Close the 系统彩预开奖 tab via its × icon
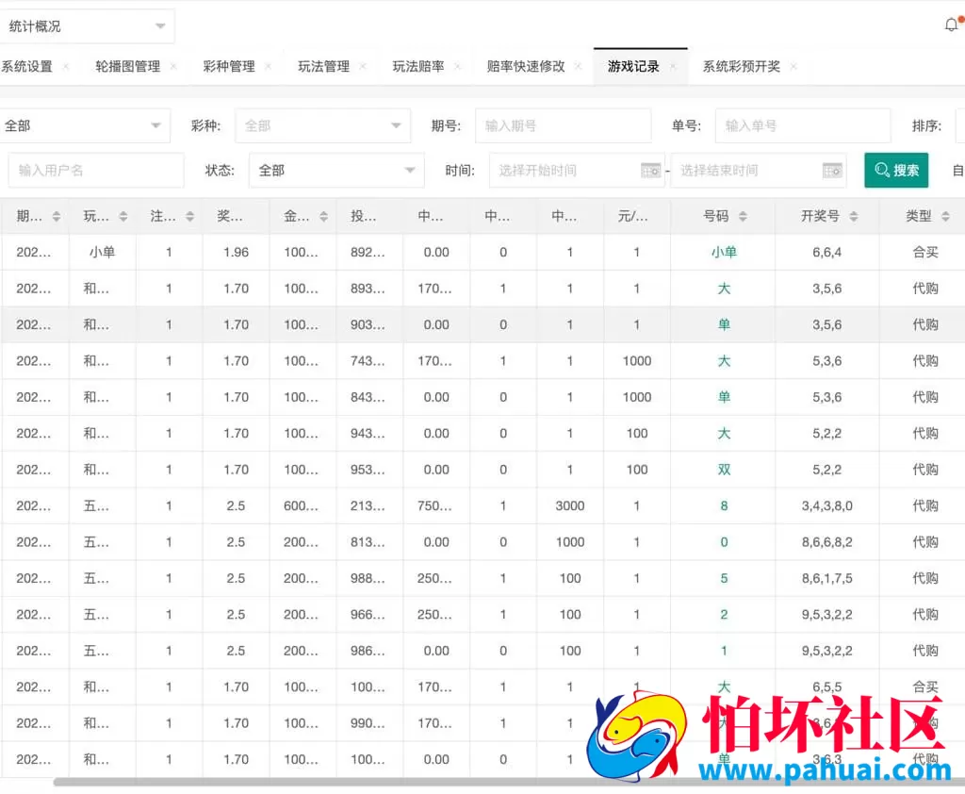Image resolution: width=965 pixels, height=794 pixels. 793,67
